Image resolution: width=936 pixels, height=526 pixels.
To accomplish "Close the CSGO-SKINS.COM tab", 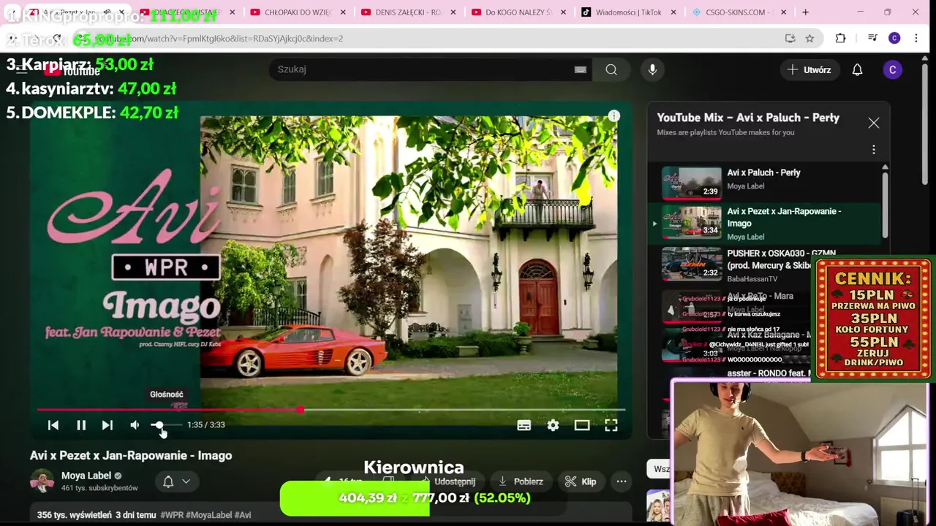I will click(x=783, y=12).
